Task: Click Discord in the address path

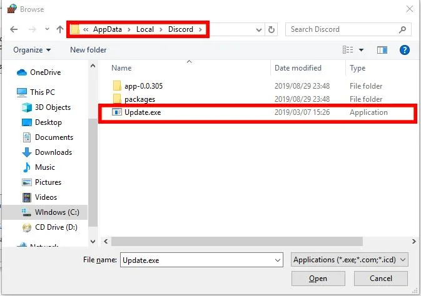Action: 180,29
